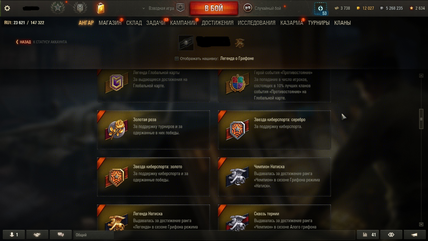Viewport: 428px width, 241px height.
Task: Select the Чемпион Натиска griffin patch
Action: pyautogui.click(x=236, y=177)
